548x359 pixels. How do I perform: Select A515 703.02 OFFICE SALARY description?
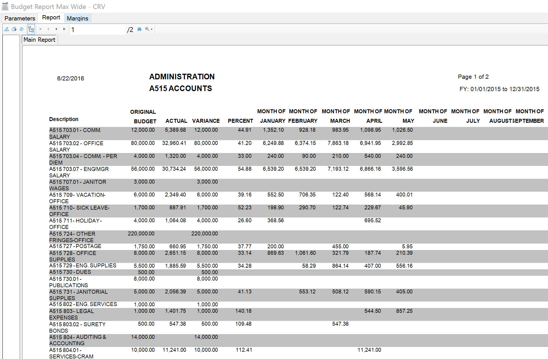tap(76, 146)
